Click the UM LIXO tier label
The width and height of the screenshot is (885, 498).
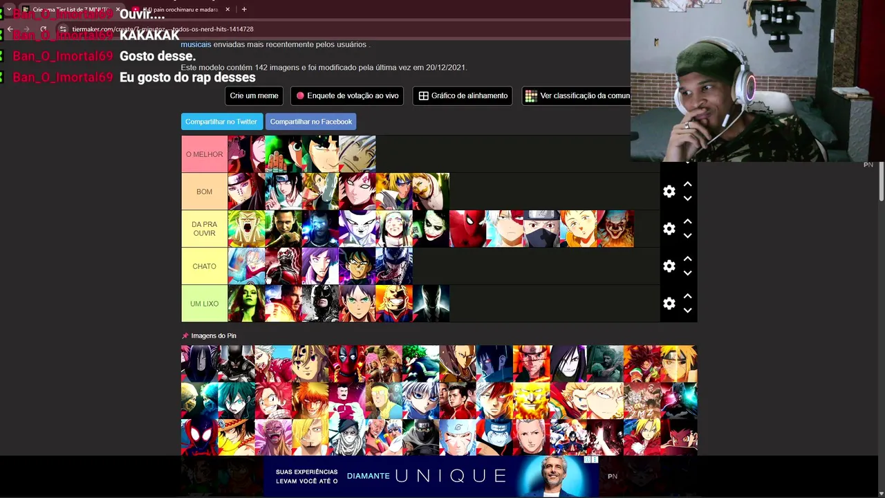click(x=204, y=304)
